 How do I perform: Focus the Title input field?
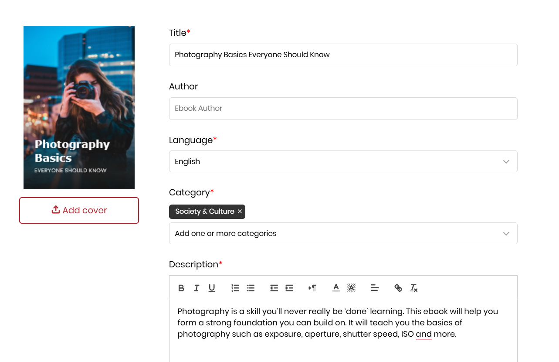[343, 55]
